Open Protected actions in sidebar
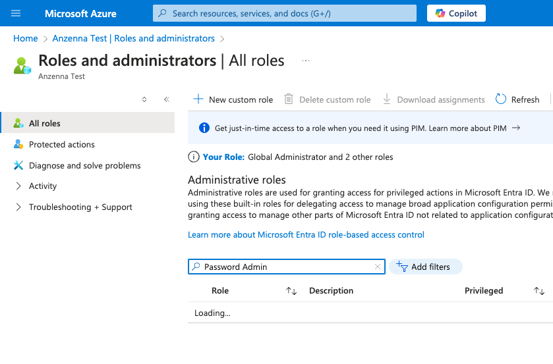 [62, 144]
